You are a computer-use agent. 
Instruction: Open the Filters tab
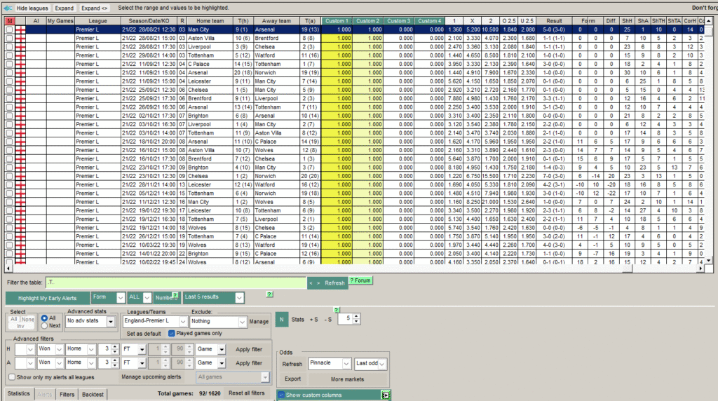coord(67,394)
